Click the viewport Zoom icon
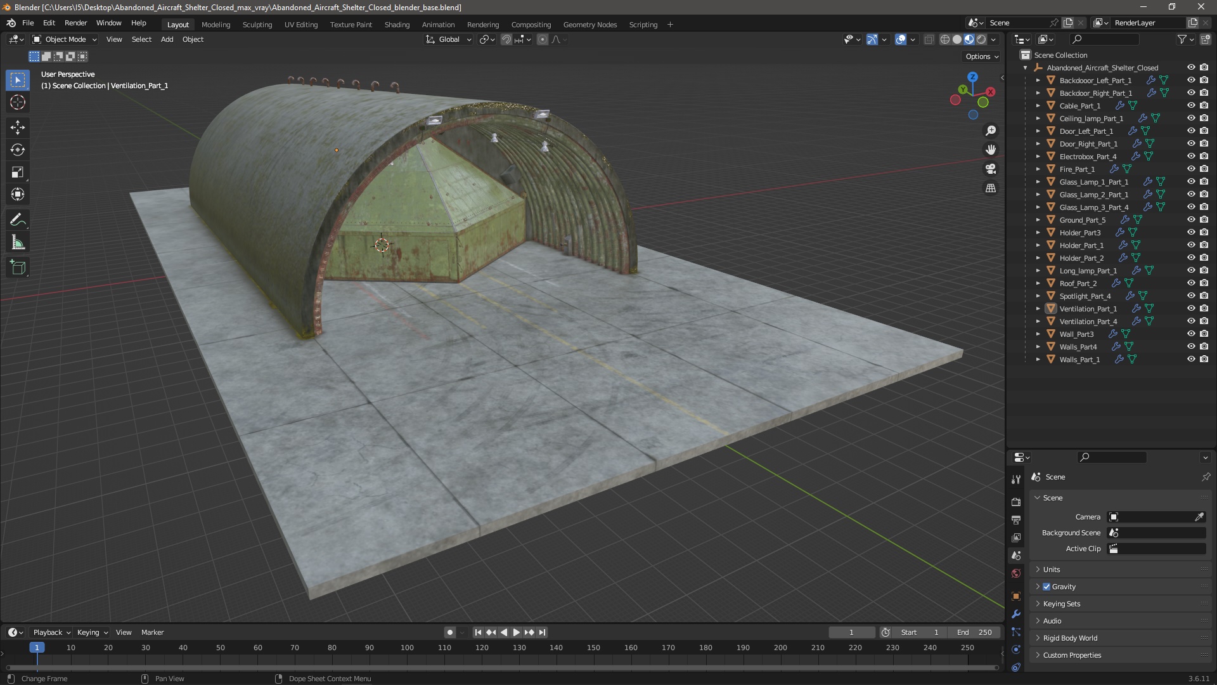Screen dimensions: 1217x685 pos(991,131)
